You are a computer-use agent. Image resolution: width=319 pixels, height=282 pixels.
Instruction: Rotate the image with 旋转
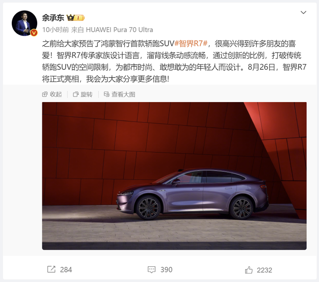[83, 94]
